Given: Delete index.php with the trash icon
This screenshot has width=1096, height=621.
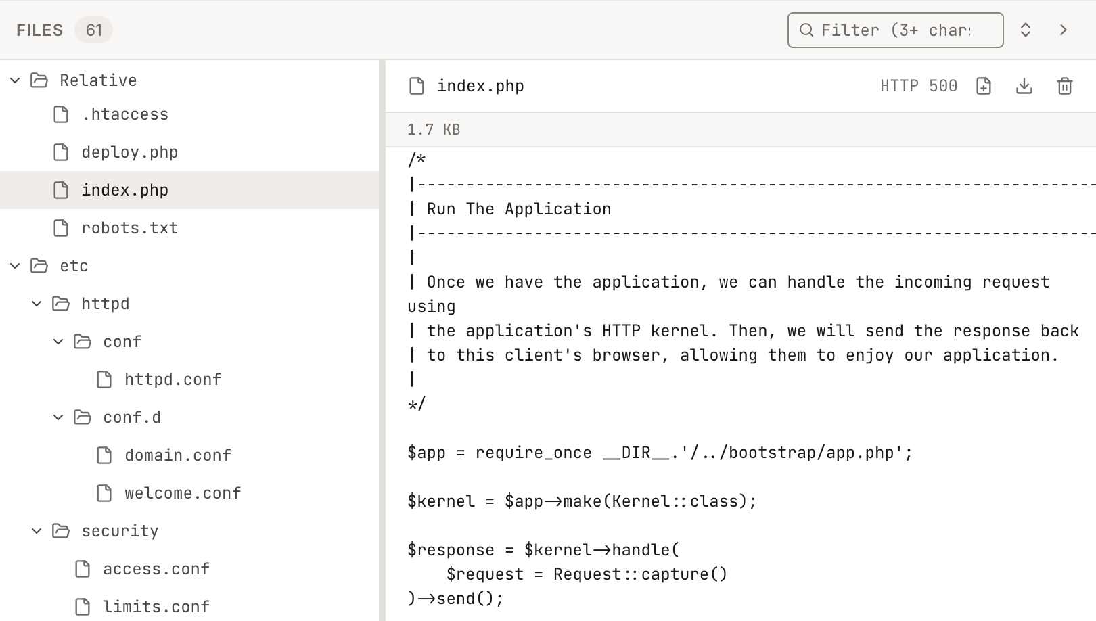Looking at the screenshot, I should coord(1065,86).
